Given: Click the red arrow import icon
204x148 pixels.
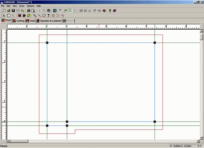Looking at the screenshot, I should (x=104, y=11).
